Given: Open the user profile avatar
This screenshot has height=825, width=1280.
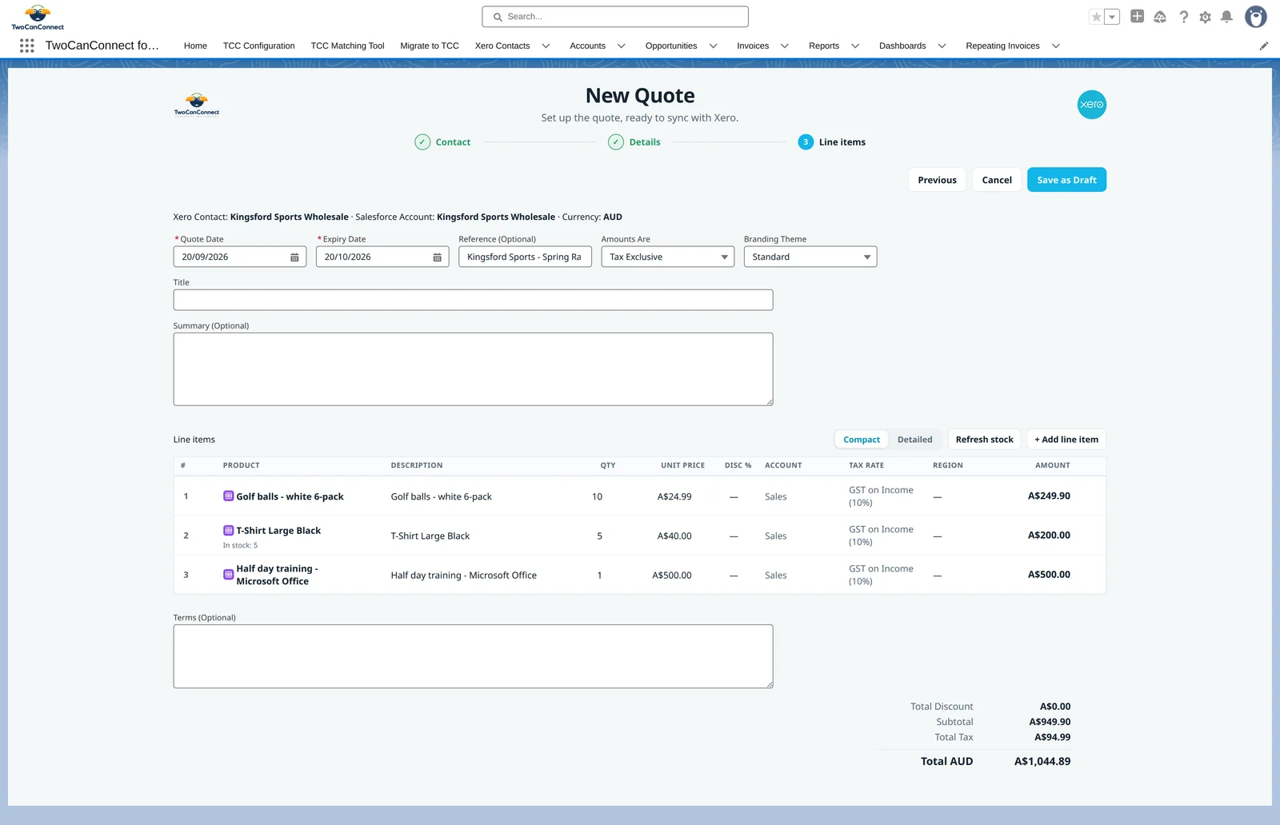Looking at the screenshot, I should click(x=1256, y=16).
